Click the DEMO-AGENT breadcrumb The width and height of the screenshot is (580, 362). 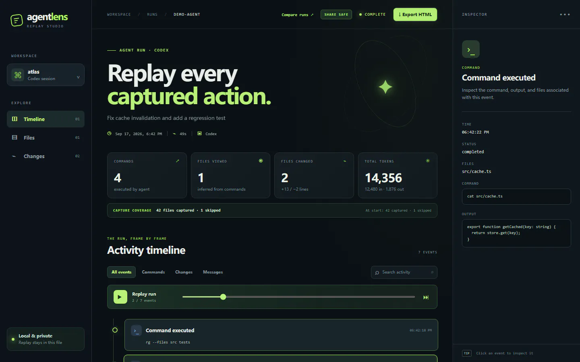click(x=187, y=14)
